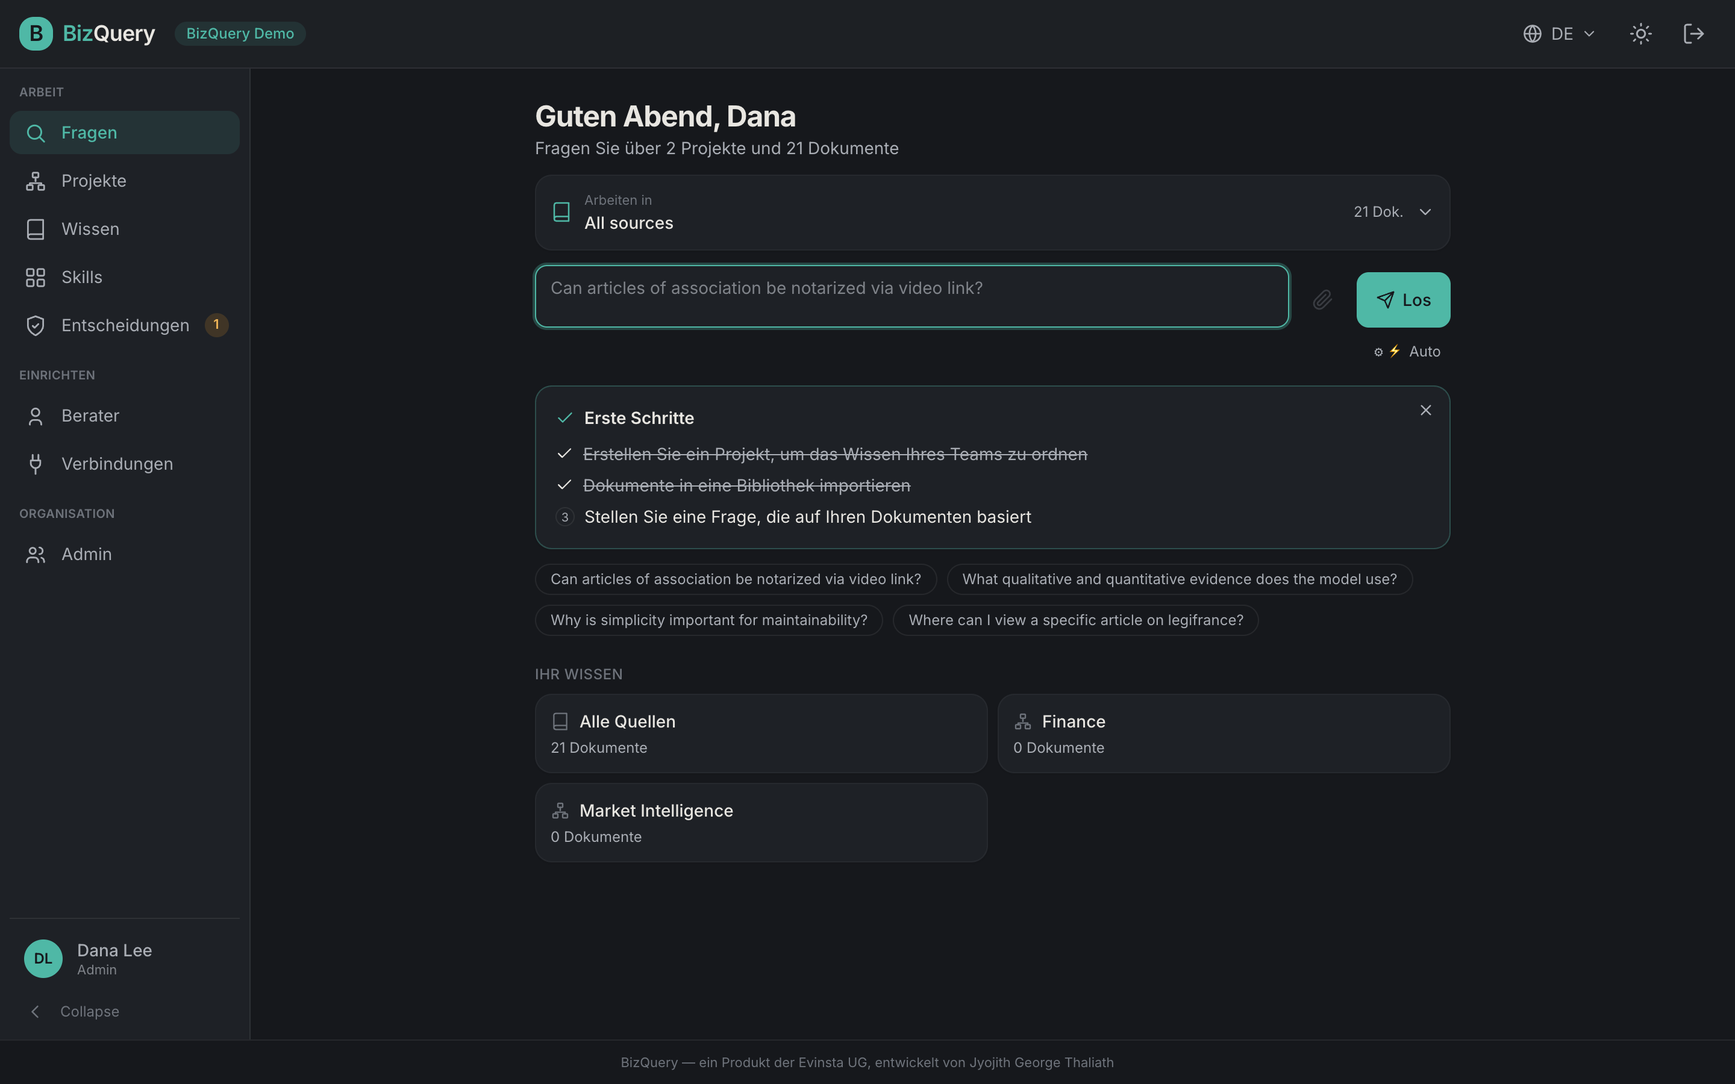Go to Wissen in the sidebar
The width and height of the screenshot is (1735, 1084).
(125, 229)
